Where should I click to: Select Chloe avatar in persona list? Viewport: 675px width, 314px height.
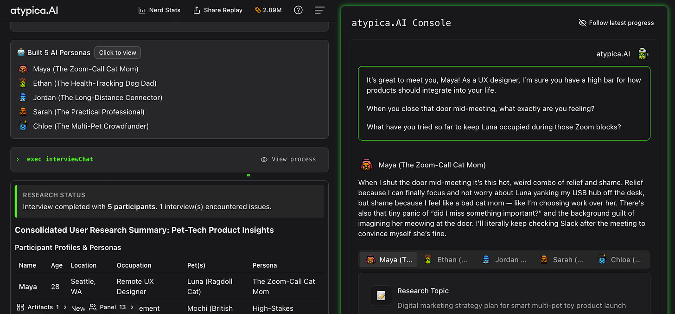point(23,126)
